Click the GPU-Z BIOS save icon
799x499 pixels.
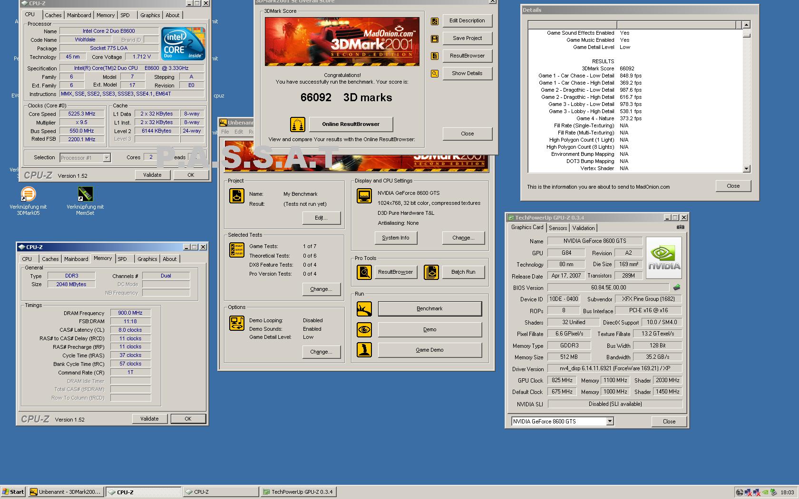pyautogui.click(x=677, y=287)
